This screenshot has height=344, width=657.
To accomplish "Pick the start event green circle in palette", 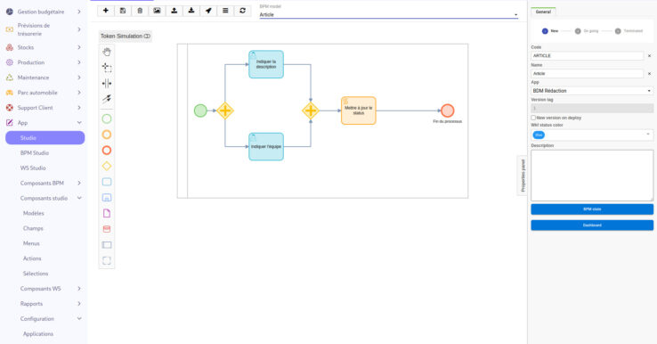I will 107,119.
